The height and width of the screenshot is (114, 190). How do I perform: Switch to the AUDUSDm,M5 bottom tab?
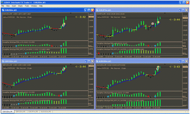[x=46, y=112]
